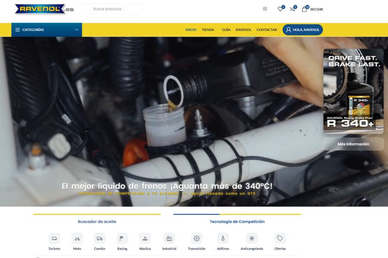The image size is (388, 258).
Task: Select the Camión truck icon
Action: coord(100,239)
